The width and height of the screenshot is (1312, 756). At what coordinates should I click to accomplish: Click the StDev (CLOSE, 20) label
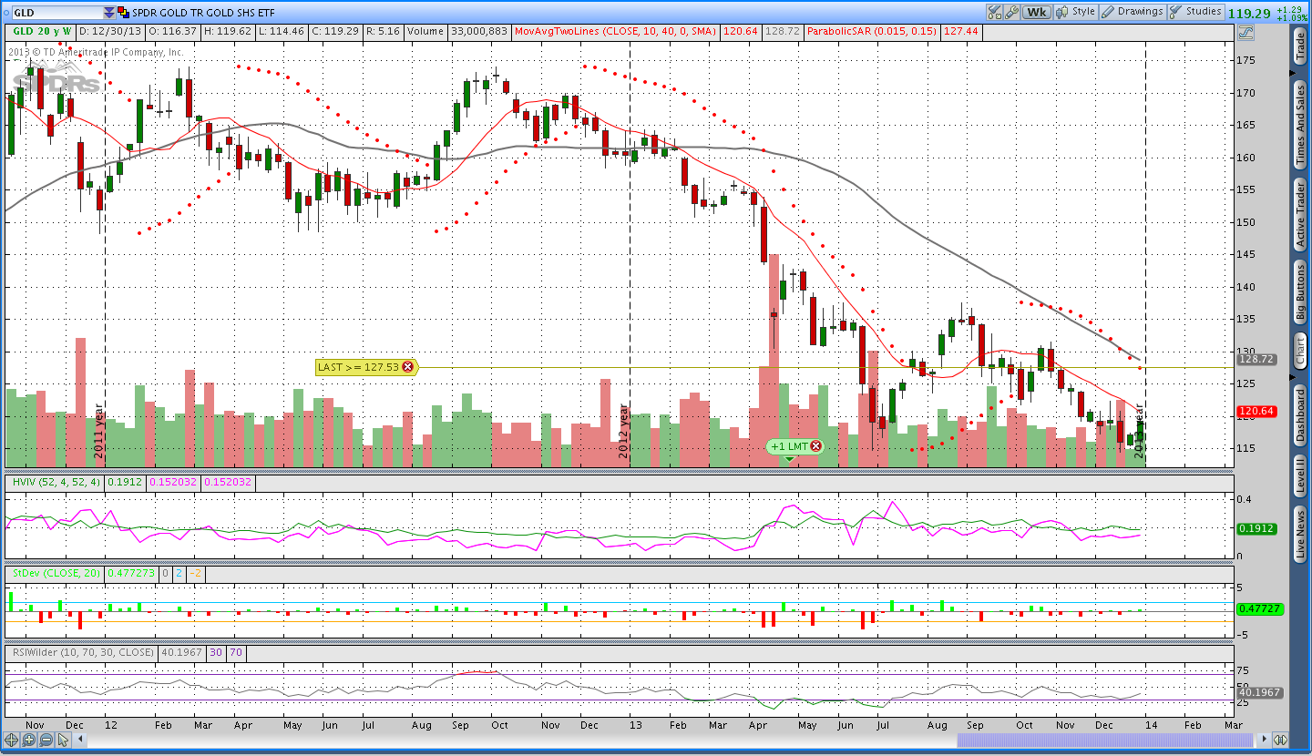coord(56,573)
